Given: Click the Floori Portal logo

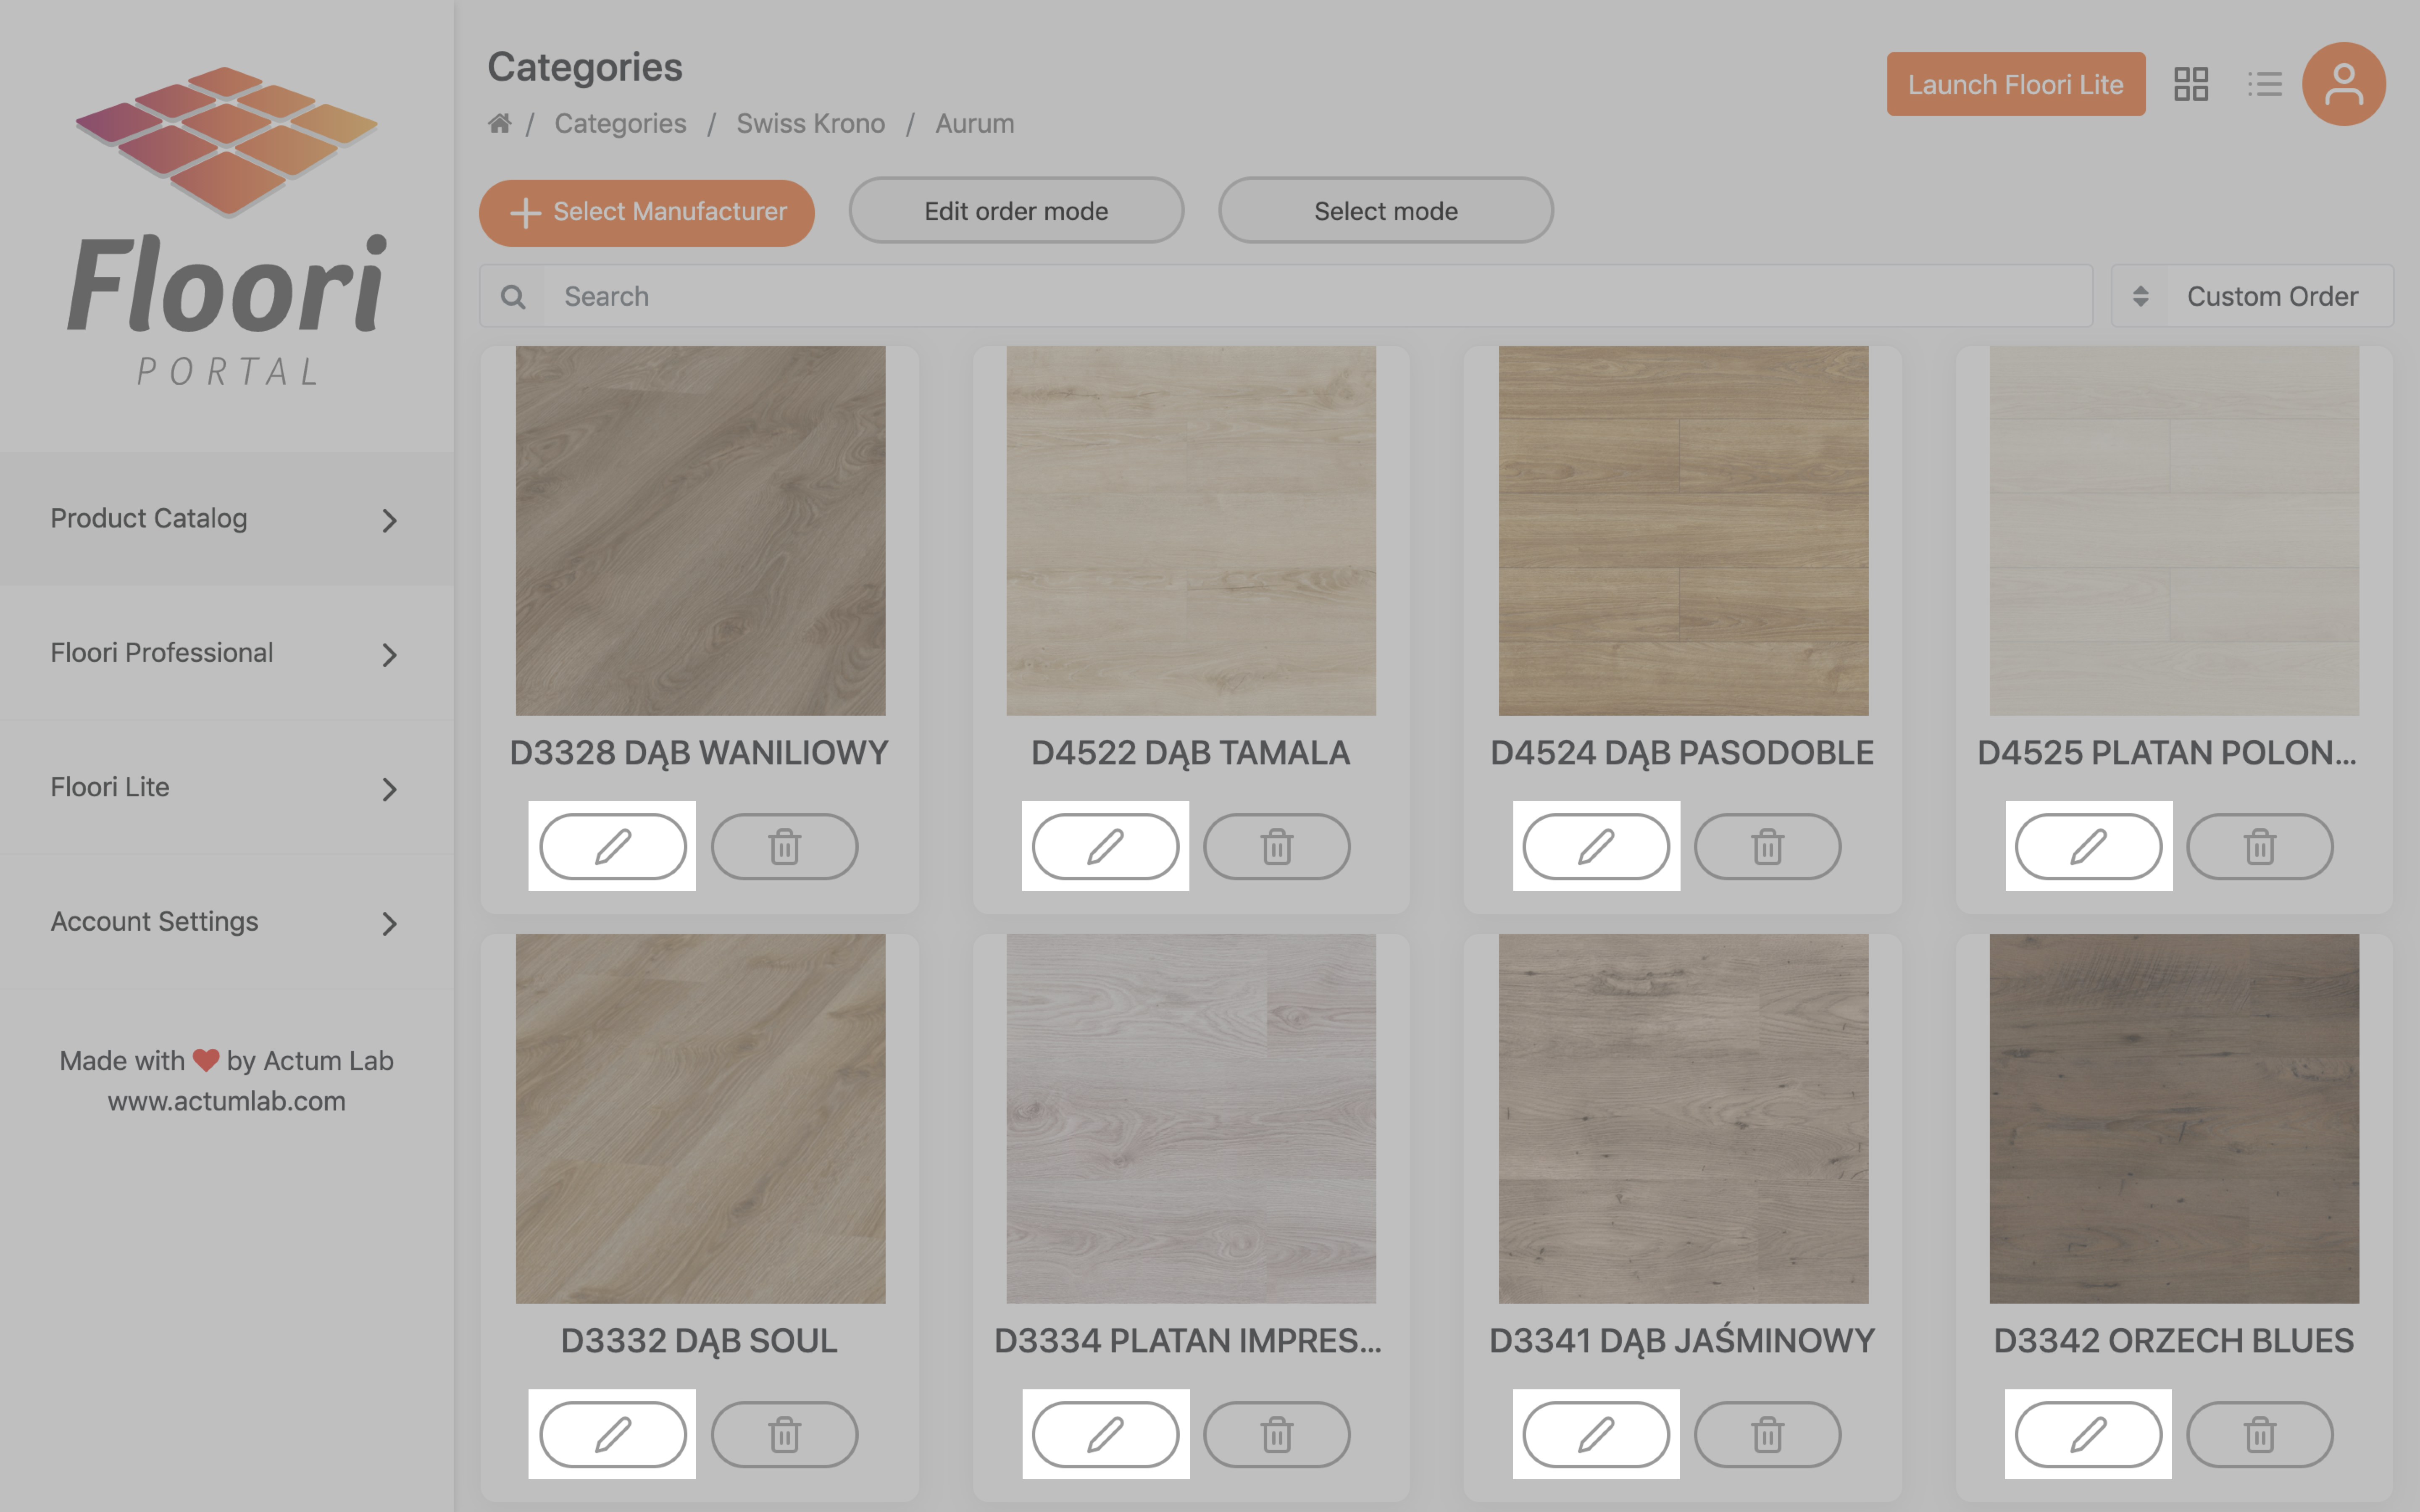Looking at the screenshot, I should point(227,227).
